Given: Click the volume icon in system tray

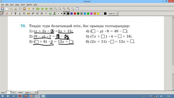Looking at the screenshot, I should point(157,96).
